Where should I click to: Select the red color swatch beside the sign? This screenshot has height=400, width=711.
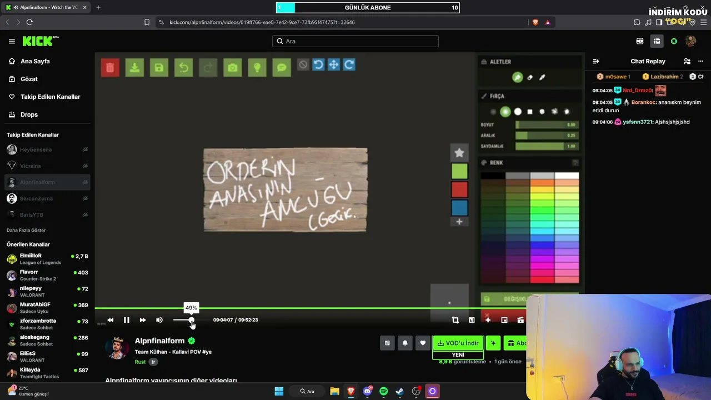459,189
